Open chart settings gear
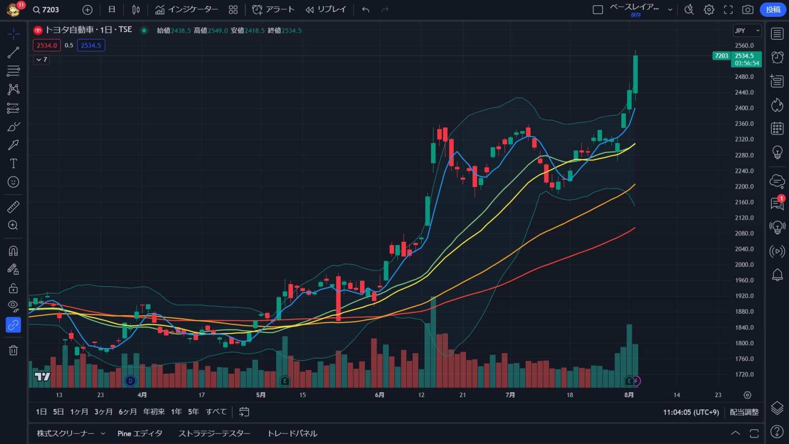The image size is (789, 444). tap(709, 9)
